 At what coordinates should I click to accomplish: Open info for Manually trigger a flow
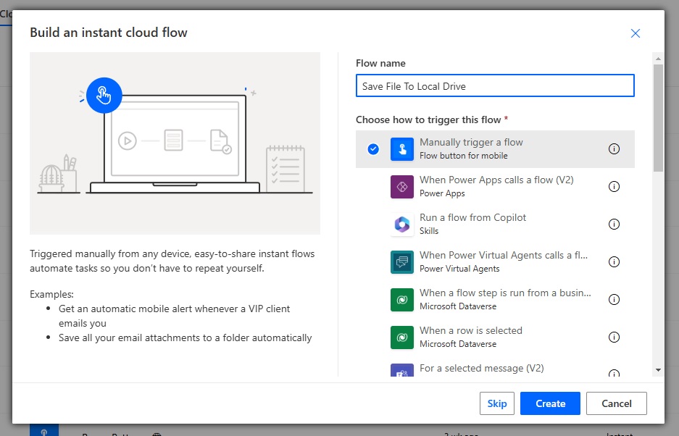pyautogui.click(x=614, y=149)
